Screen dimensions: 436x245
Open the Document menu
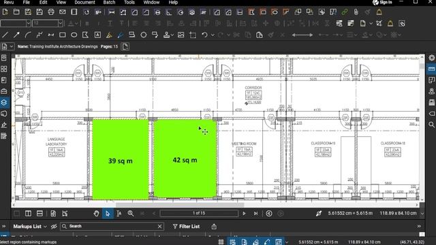[84, 3]
